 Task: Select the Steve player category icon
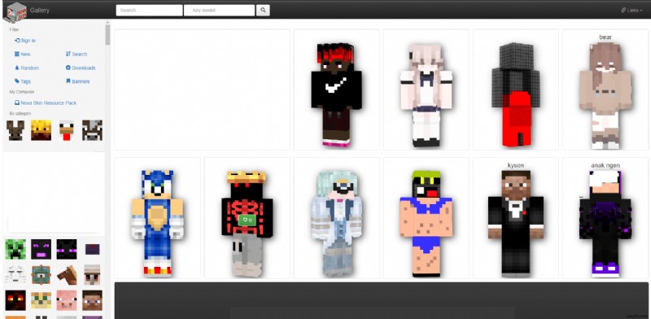(x=92, y=300)
